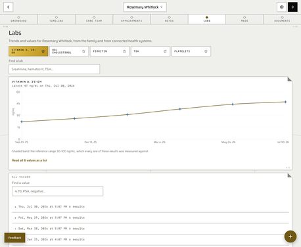Open the Documents tab
The height and width of the screenshot is (247, 301).
coord(282,19)
